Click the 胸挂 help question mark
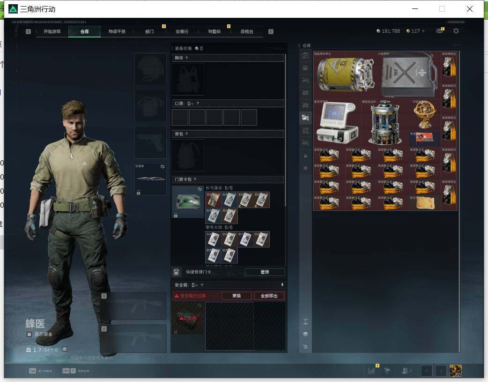 (186, 58)
